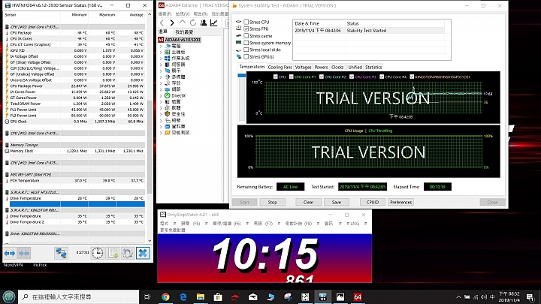Open Preferences in stability test
The width and height of the screenshot is (541, 304).
click(400, 203)
